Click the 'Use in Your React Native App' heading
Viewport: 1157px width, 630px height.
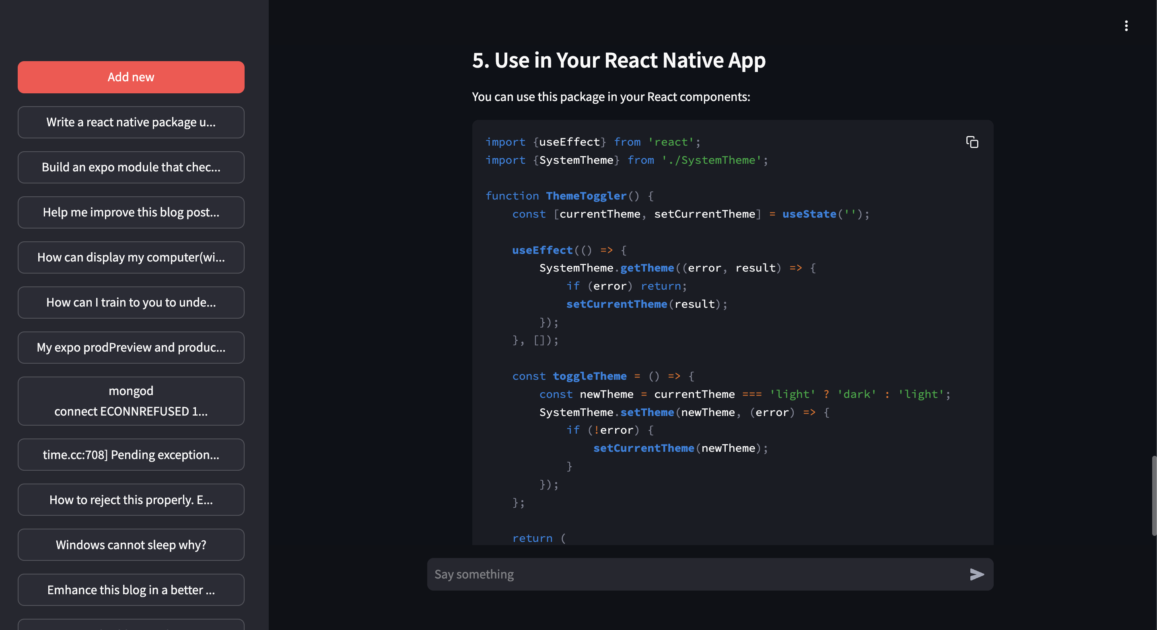[x=618, y=60]
